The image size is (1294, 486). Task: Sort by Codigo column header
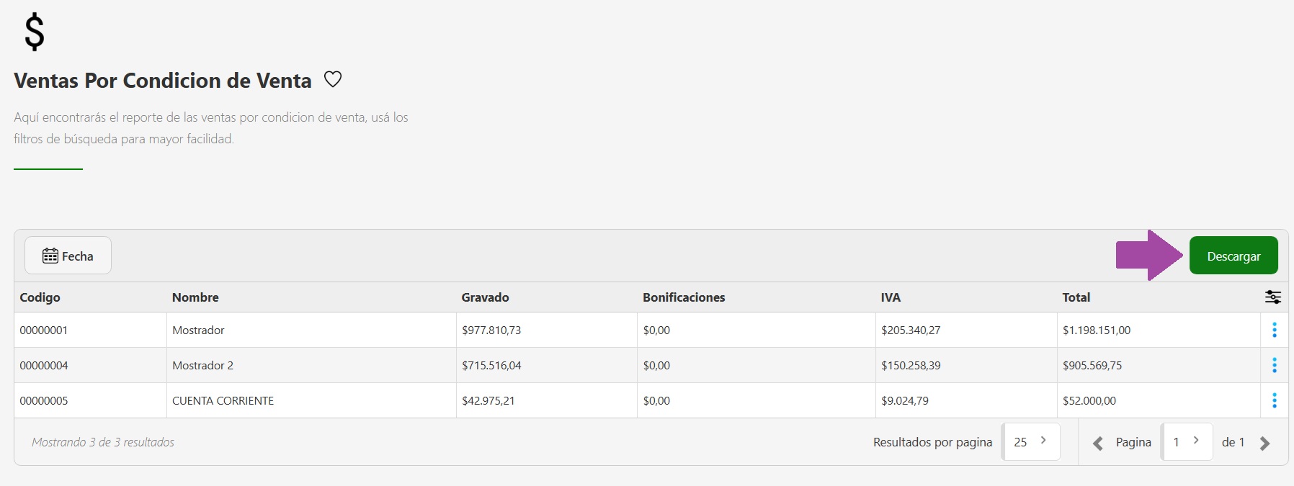[x=40, y=297]
